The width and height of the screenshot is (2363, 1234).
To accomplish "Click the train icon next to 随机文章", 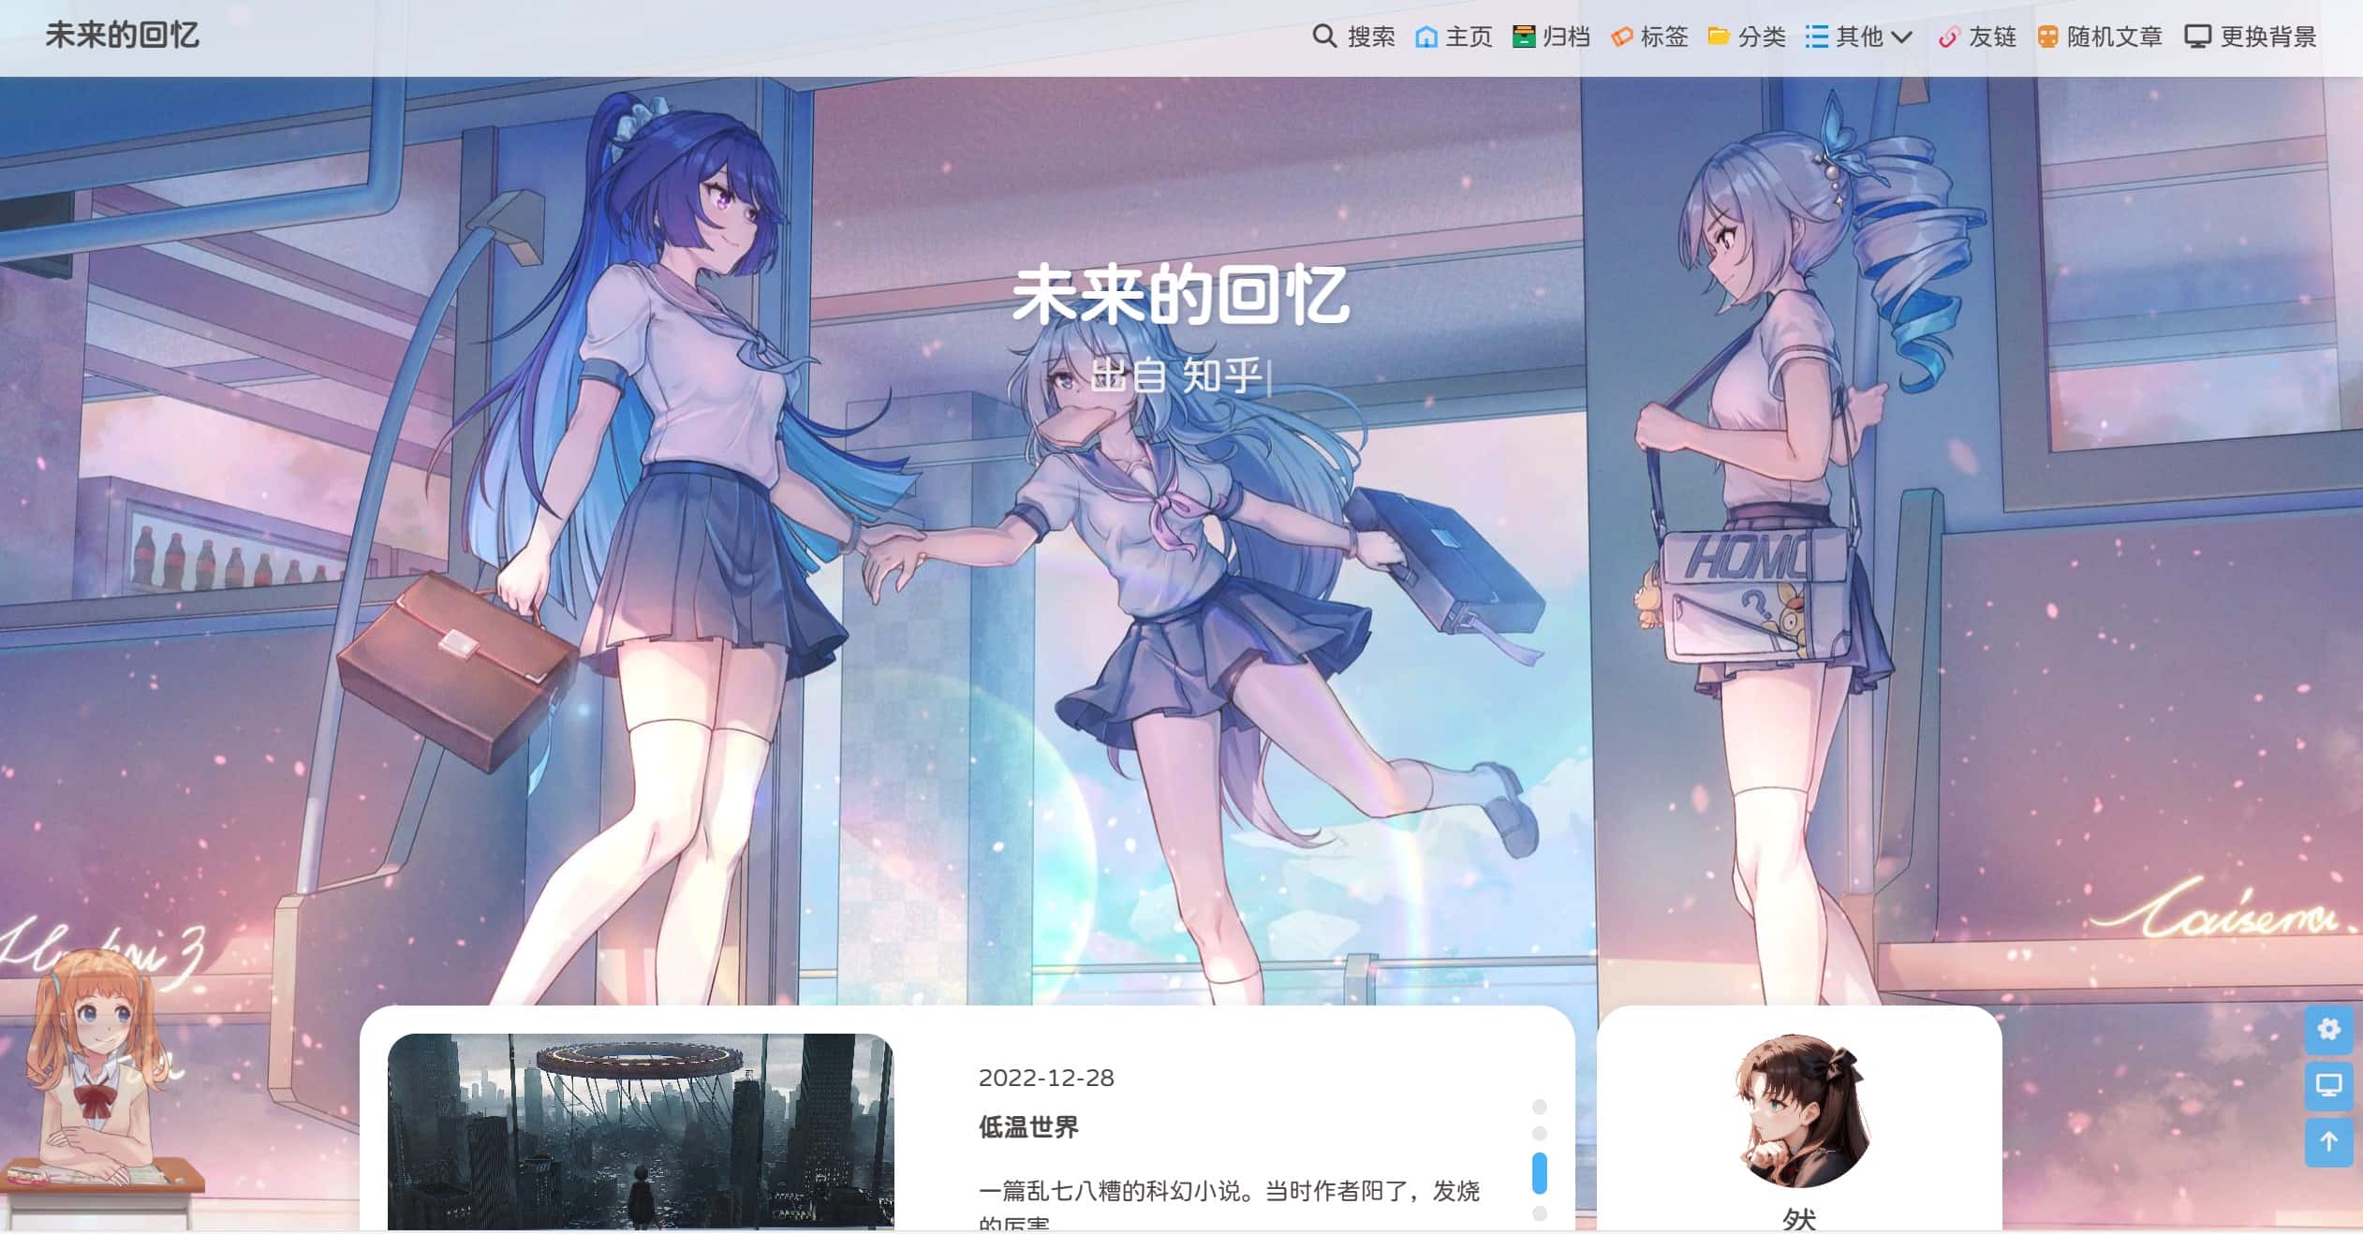I will coord(2047,37).
